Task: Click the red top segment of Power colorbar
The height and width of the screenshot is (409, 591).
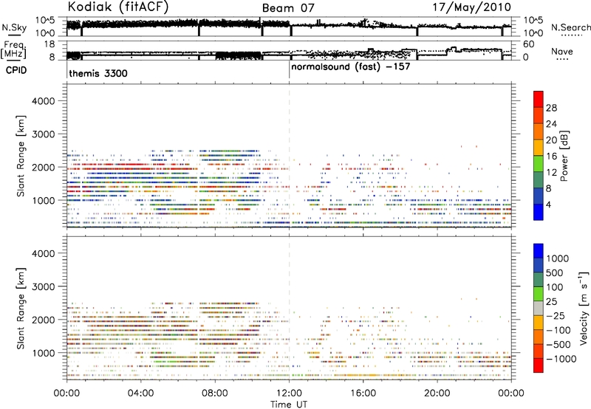Action: coord(539,99)
